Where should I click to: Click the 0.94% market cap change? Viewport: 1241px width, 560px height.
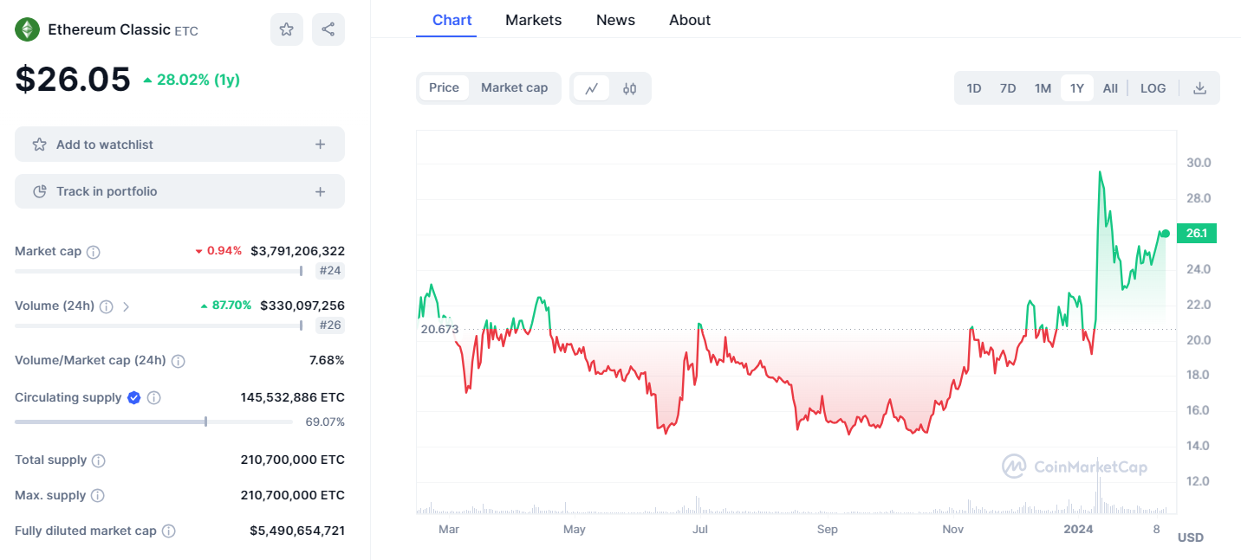[x=218, y=251]
